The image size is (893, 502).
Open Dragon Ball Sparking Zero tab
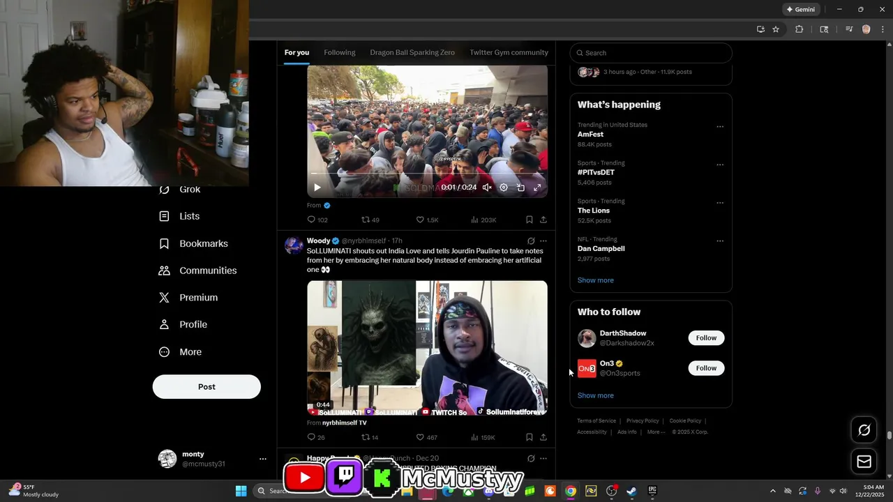[x=412, y=52]
